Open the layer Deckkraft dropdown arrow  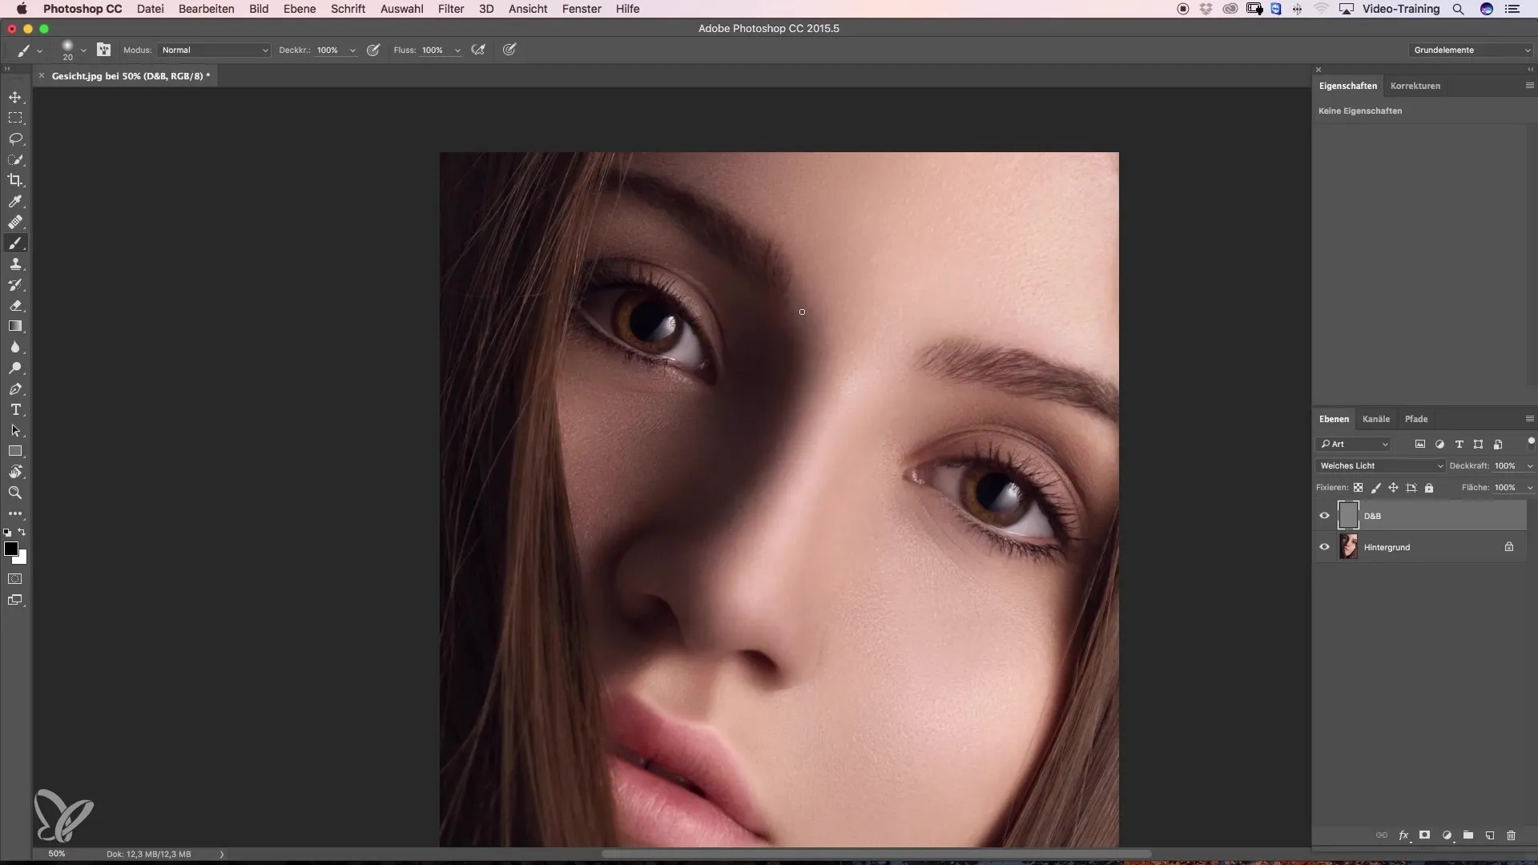[x=1530, y=466]
